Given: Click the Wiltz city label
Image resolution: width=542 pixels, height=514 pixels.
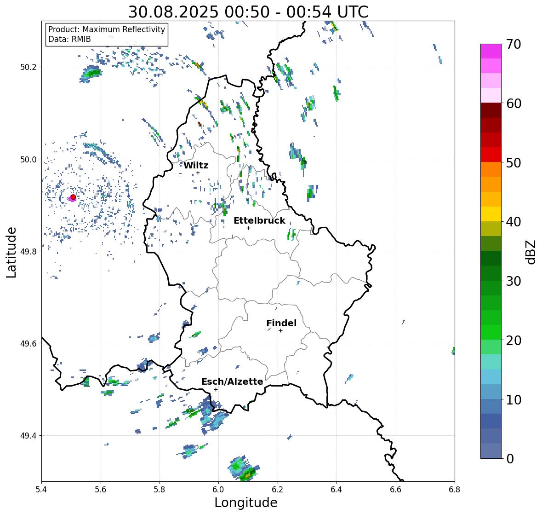Looking at the screenshot, I should 196,165.
